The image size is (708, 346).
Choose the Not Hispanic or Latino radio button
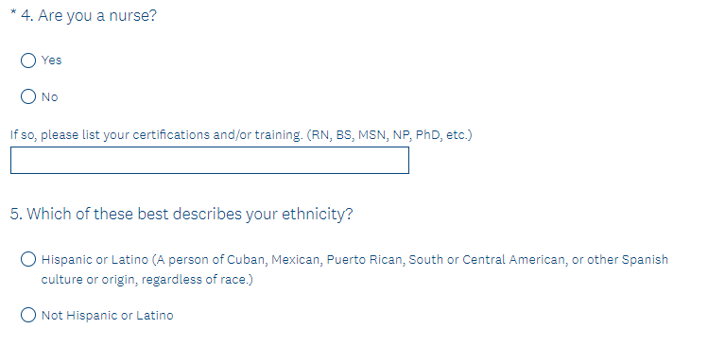(28, 315)
